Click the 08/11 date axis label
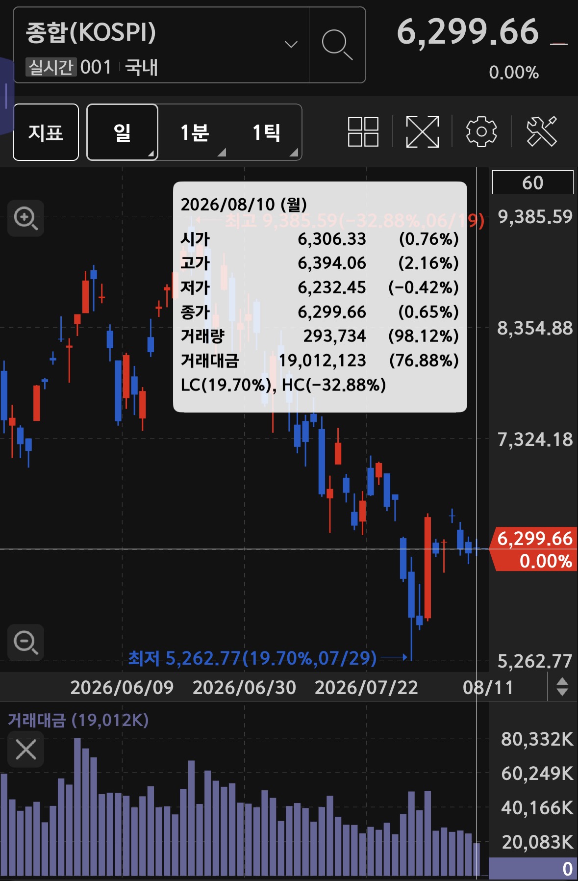 [488, 687]
